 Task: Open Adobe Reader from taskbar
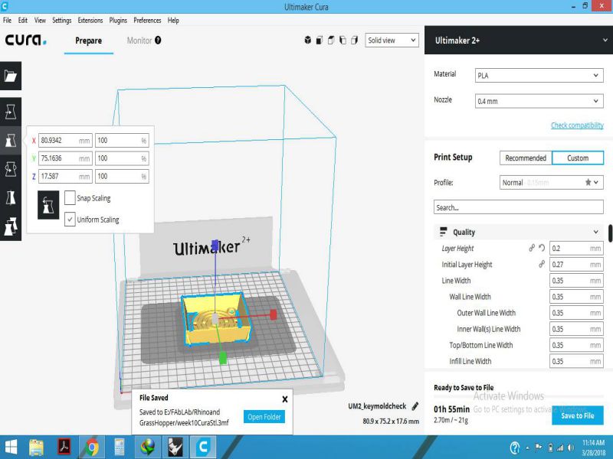point(64,448)
